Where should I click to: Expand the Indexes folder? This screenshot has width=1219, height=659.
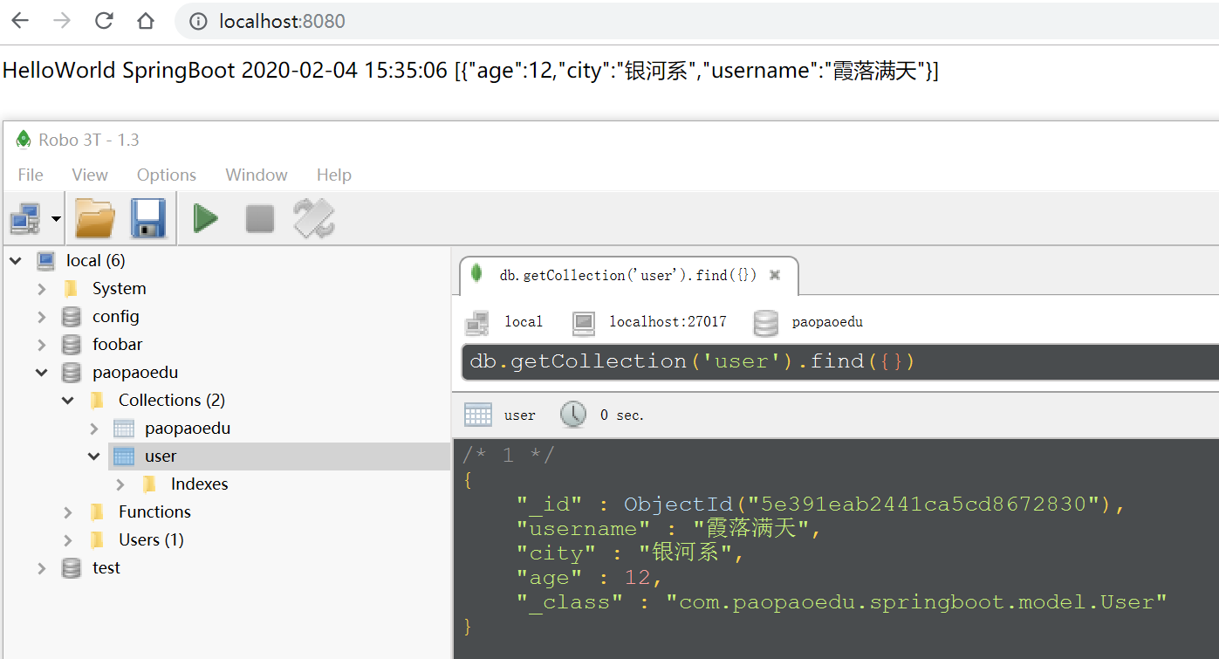coord(120,484)
